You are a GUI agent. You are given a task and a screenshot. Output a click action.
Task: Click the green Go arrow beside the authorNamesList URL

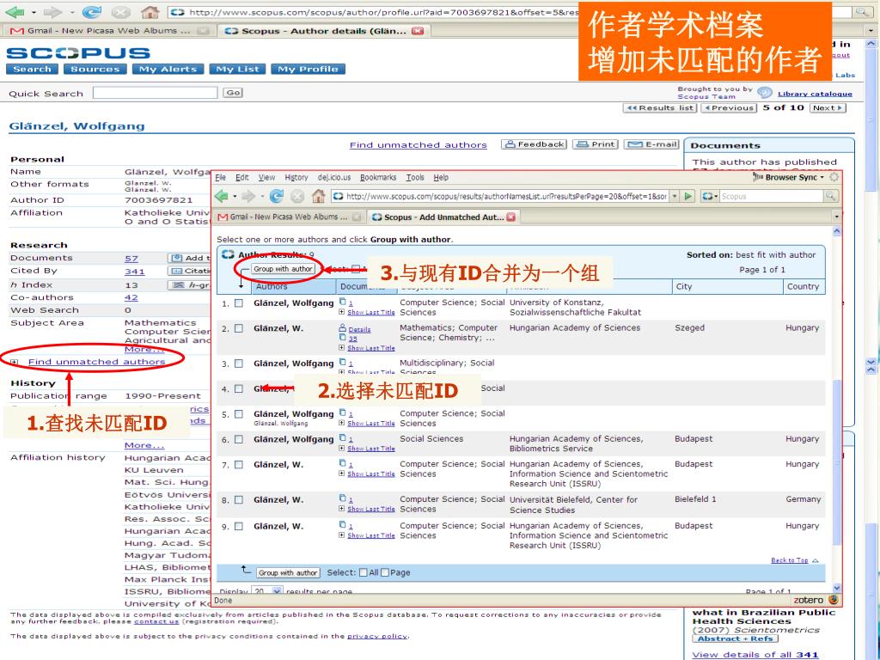(688, 197)
